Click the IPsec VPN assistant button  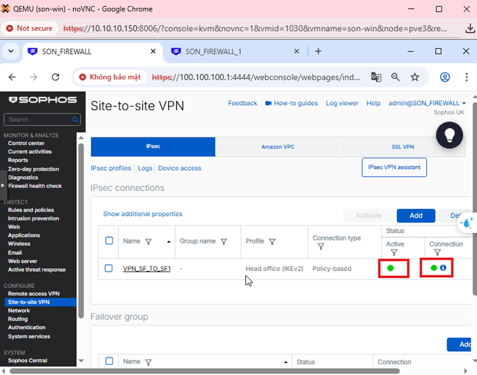coord(394,168)
